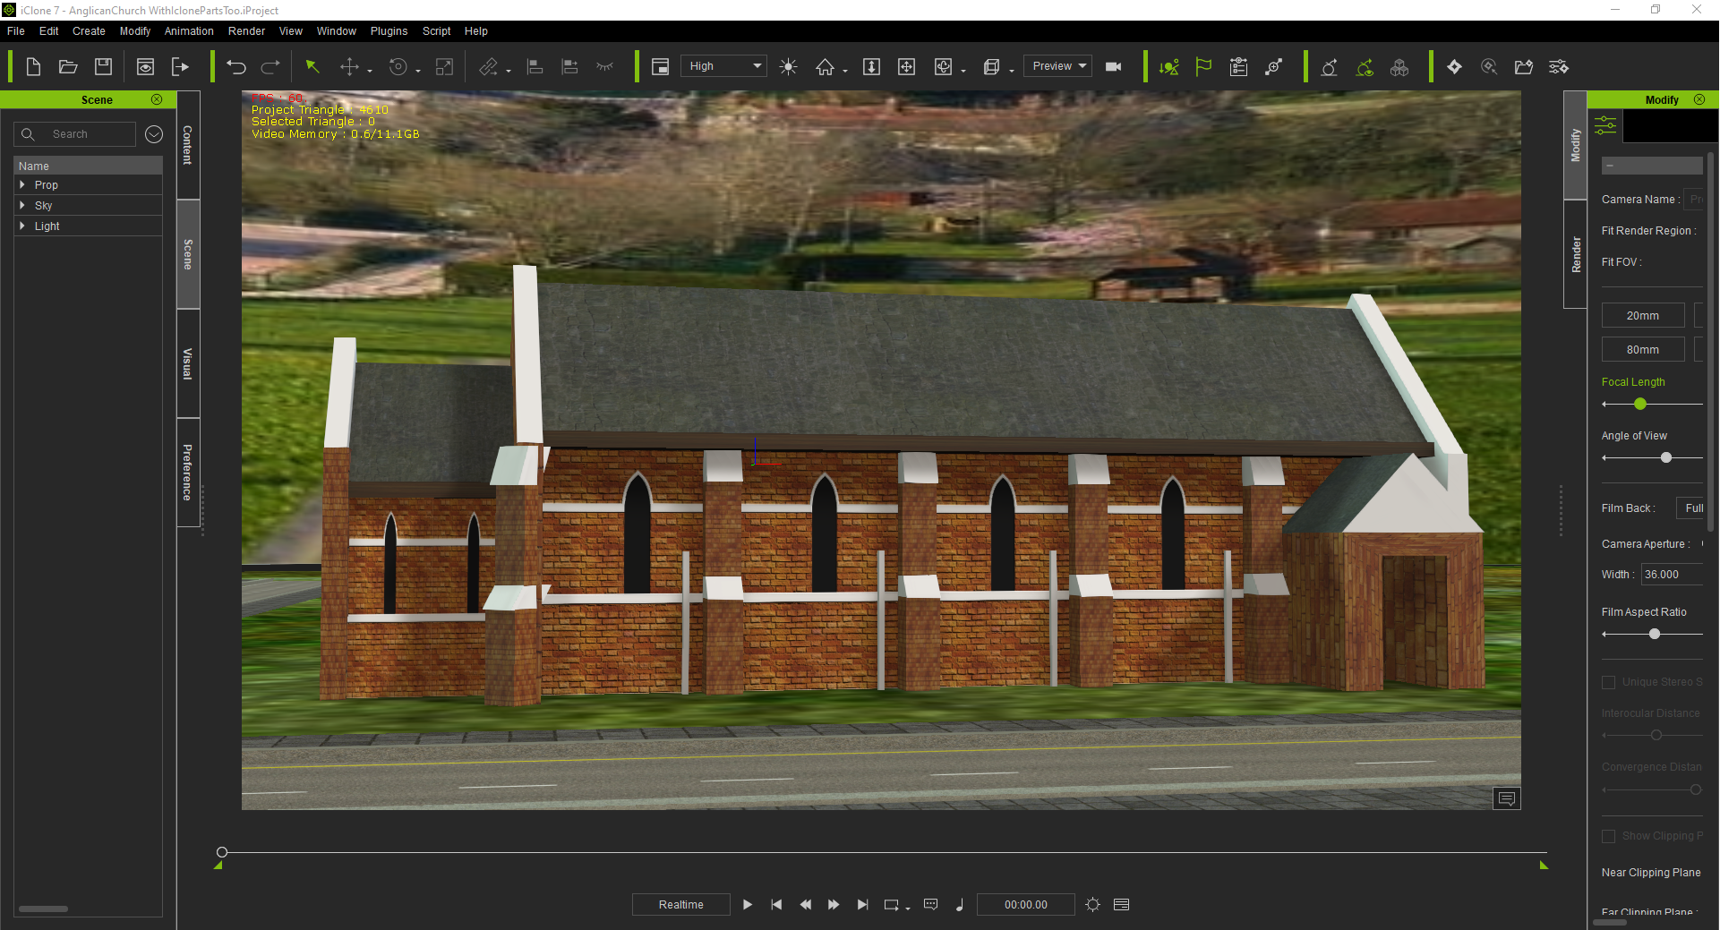Screen dimensions: 1720x930
Task: Toggle the full-screen viewport layout icon
Action: tap(660, 66)
